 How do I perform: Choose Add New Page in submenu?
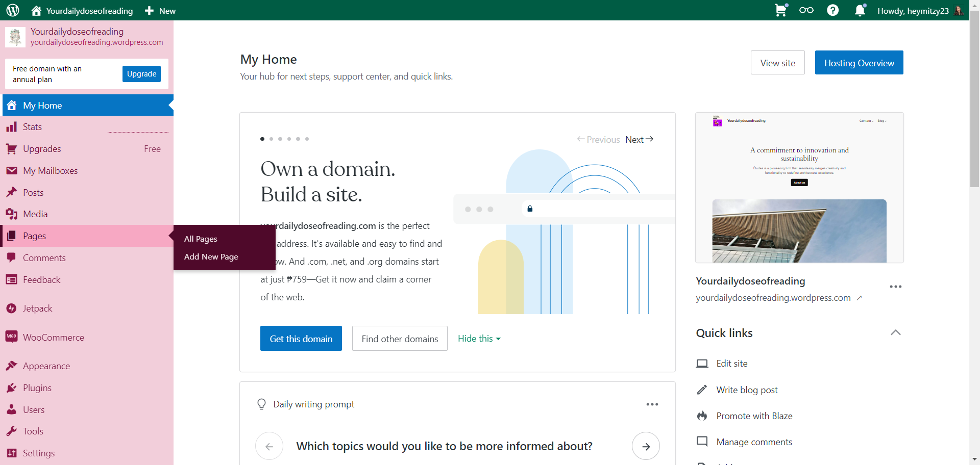(211, 257)
